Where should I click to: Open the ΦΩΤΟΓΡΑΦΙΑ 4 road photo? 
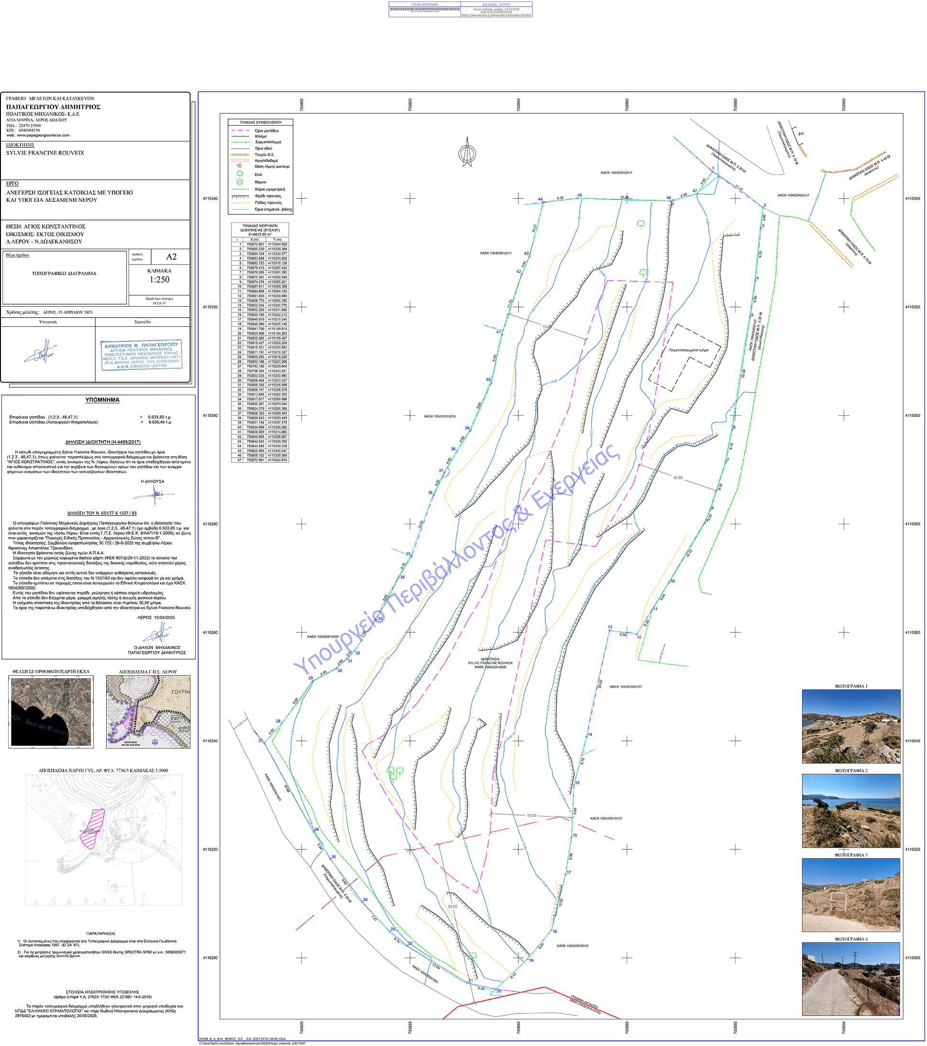coord(851,979)
